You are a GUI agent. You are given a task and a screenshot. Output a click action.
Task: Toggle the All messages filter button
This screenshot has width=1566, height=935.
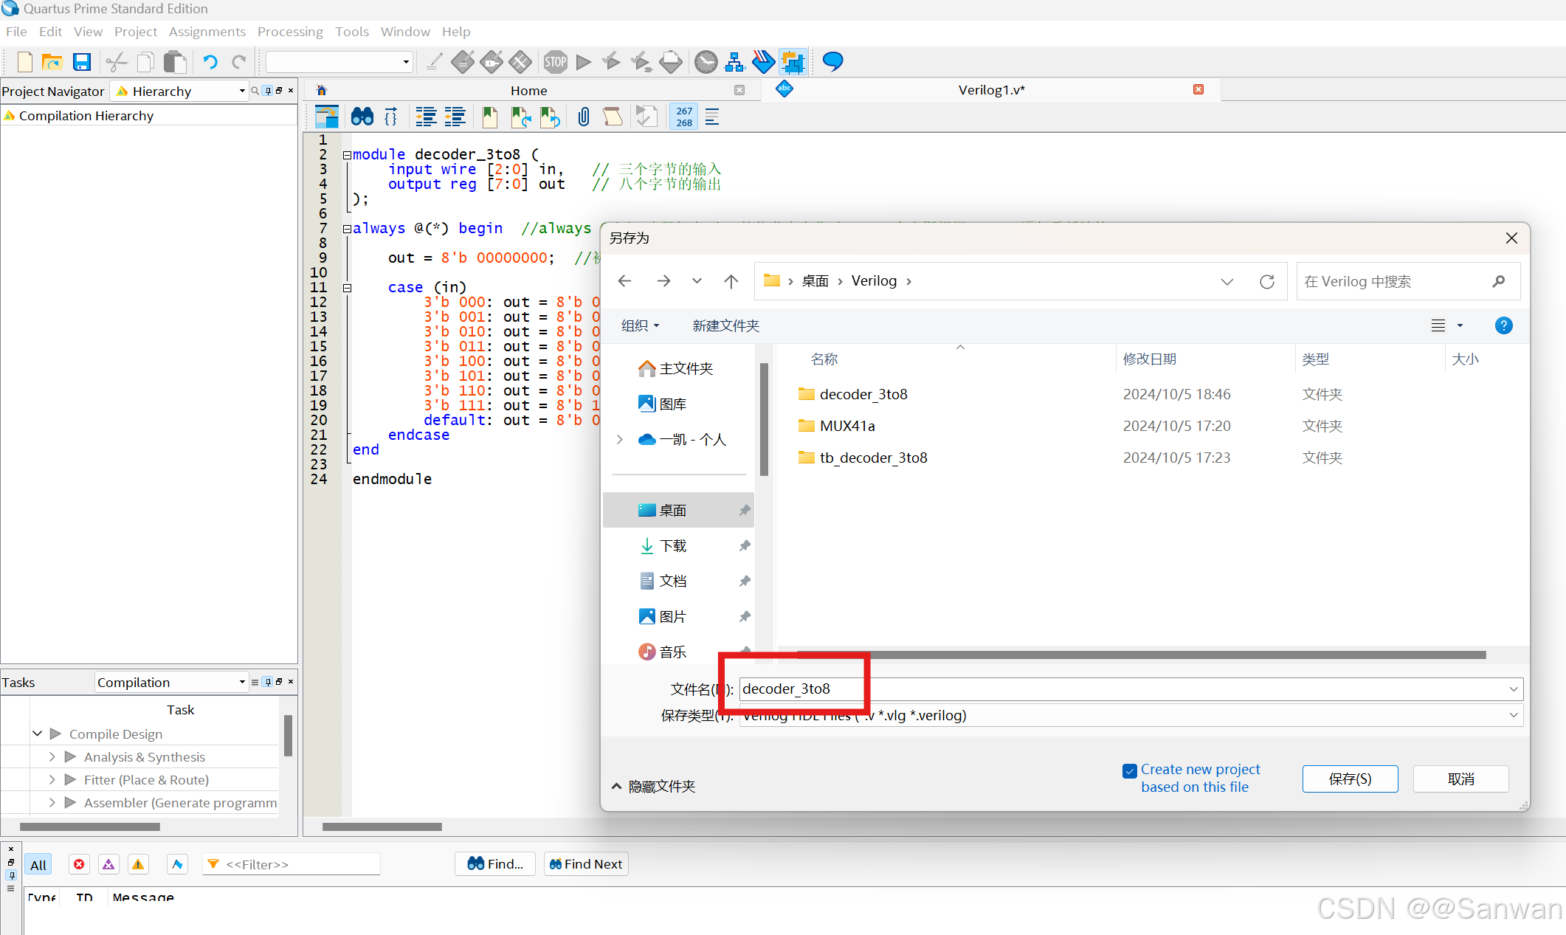tap(38, 864)
